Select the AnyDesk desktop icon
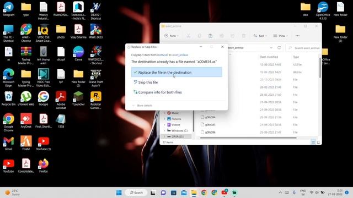353x198 pixels. [26, 121]
